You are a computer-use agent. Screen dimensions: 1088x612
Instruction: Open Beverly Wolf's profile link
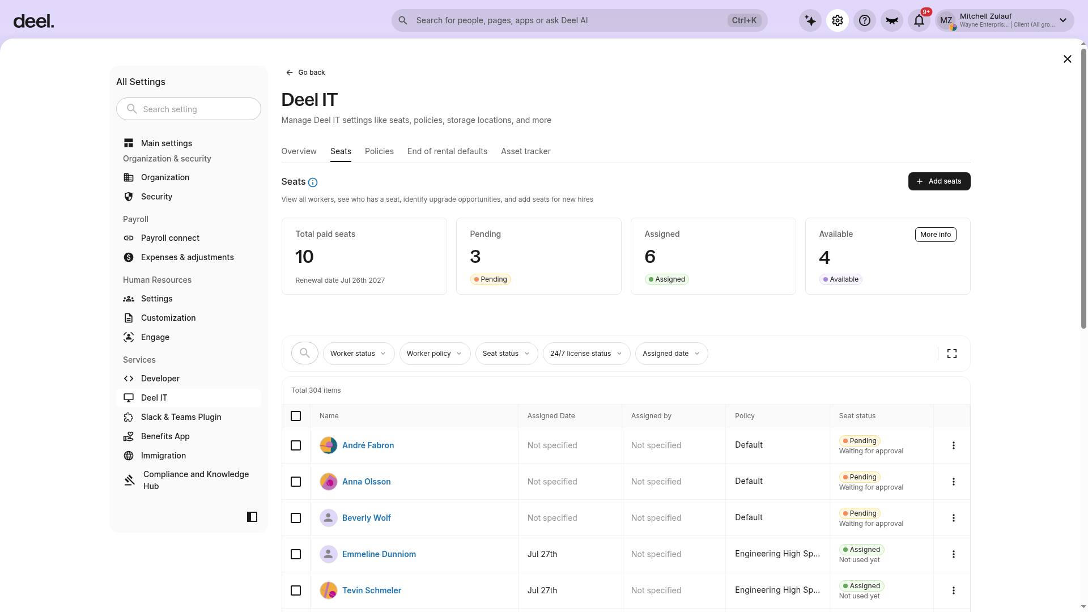[x=366, y=518]
